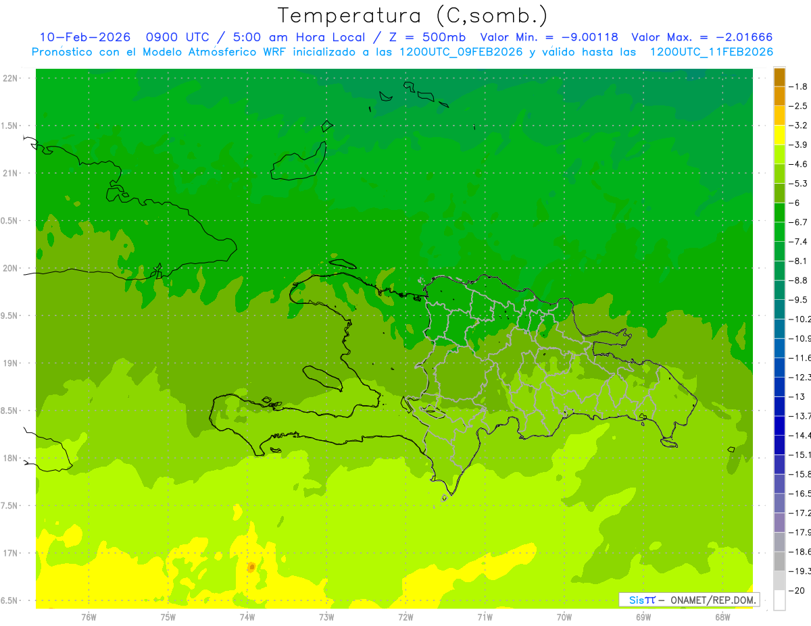Image resolution: width=811 pixels, height=626 pixels.
Task: Click the "Sis" logo beside ONAMET
Action: pyautogui.click(x=636, y=600)
